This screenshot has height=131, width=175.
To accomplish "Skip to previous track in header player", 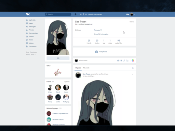I will 81,14.
